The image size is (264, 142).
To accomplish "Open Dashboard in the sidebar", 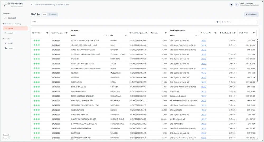I will coord(11,18).
